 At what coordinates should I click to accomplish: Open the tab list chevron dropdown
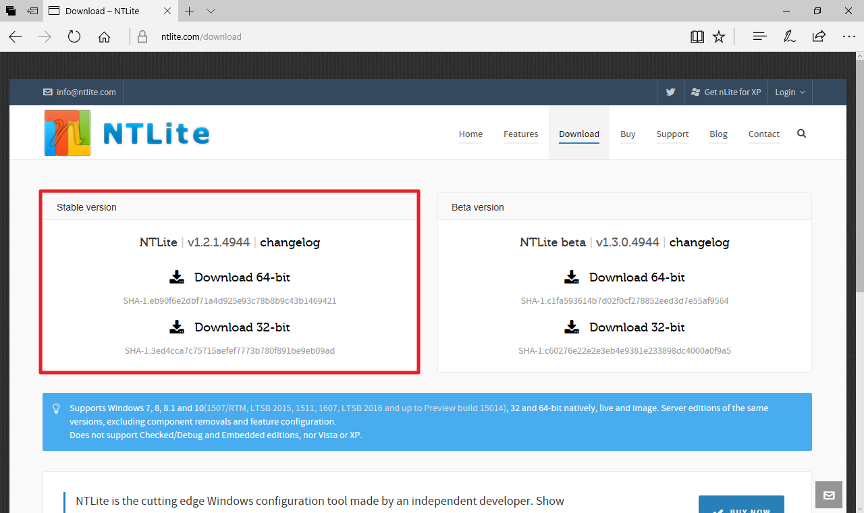point(211,11)
